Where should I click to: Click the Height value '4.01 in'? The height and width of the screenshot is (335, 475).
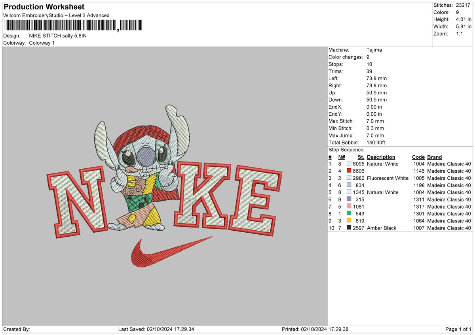(x=464, y=19)
